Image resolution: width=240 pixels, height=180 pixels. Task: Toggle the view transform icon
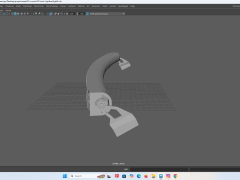point(87,13)
